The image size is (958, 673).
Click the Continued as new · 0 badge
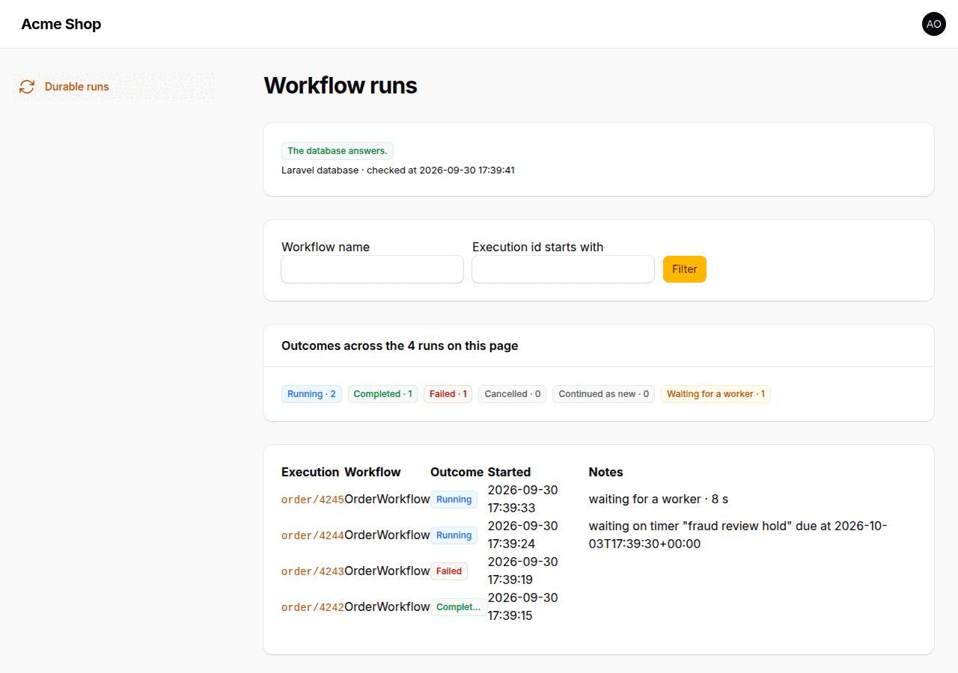(x=604, y=394)
